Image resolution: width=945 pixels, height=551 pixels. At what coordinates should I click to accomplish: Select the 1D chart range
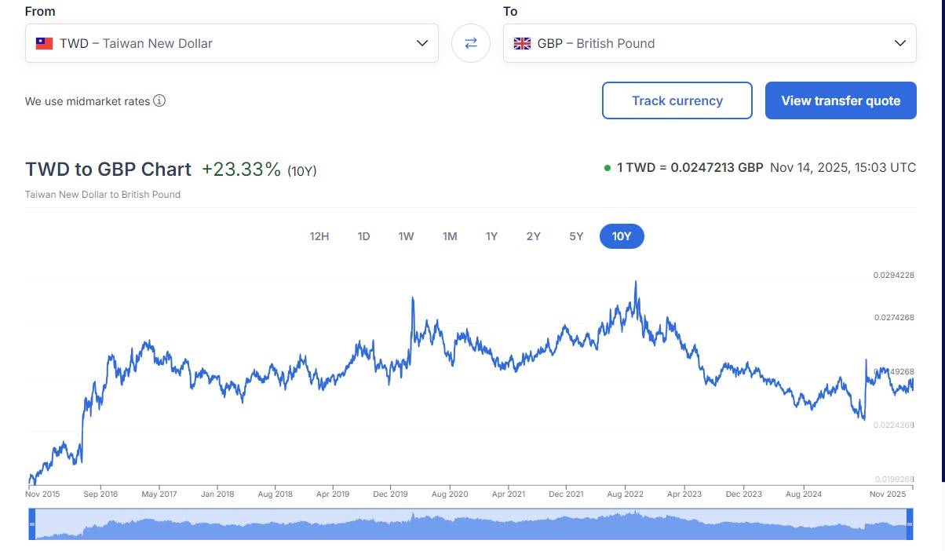363,236
